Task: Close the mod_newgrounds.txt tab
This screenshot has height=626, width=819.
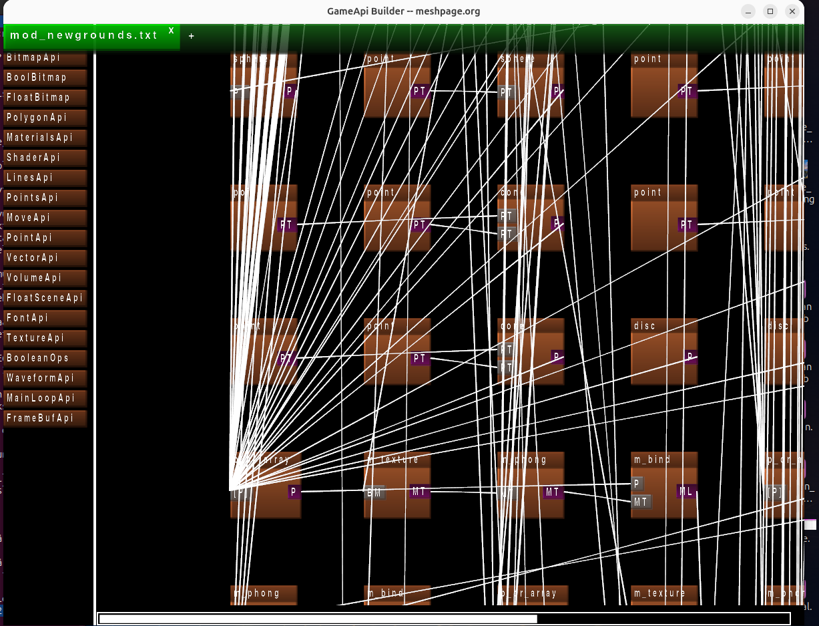Action: click(171, 31)
